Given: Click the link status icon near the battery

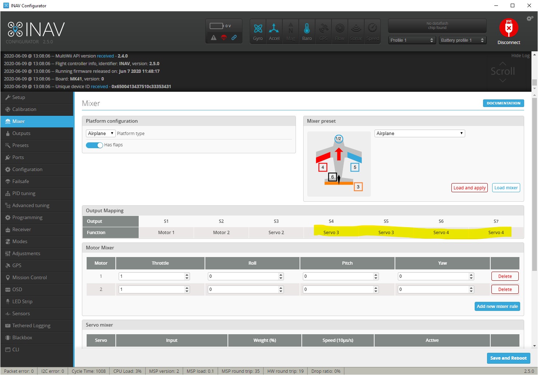Looking at the screenshot, I should coord(234,37).
